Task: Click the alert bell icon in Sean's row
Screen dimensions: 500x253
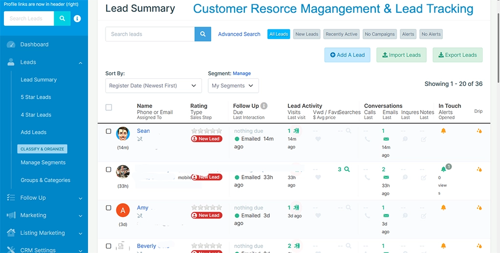Action: click(443, 131)
